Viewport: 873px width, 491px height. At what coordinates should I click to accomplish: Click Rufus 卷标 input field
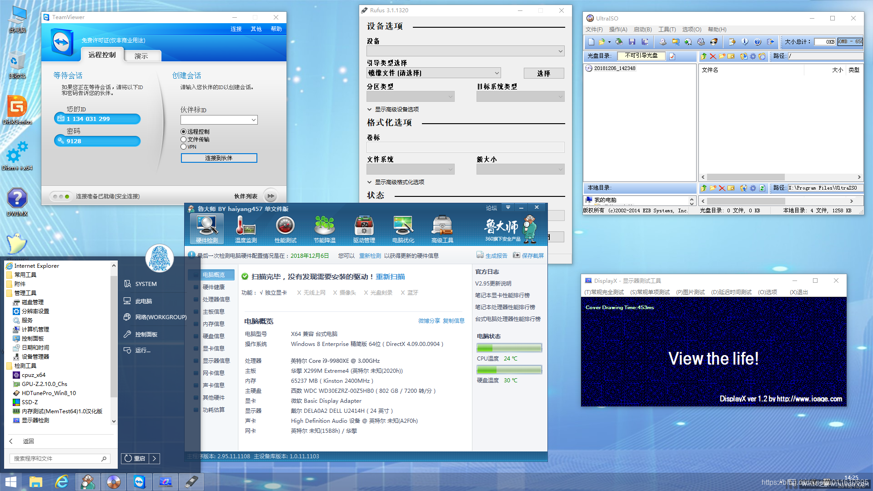pos(466,147)
